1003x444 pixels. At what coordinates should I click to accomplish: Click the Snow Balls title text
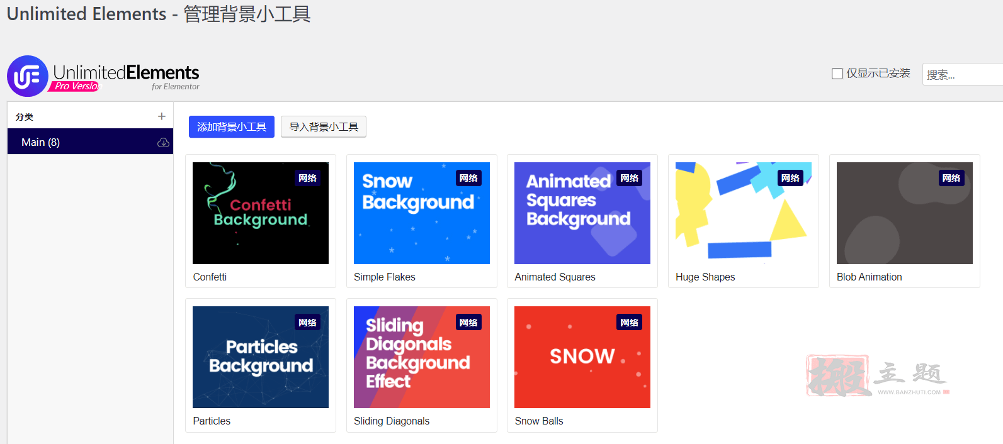(539, 421)
